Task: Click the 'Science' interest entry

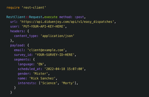Action: tap(49, 83)
